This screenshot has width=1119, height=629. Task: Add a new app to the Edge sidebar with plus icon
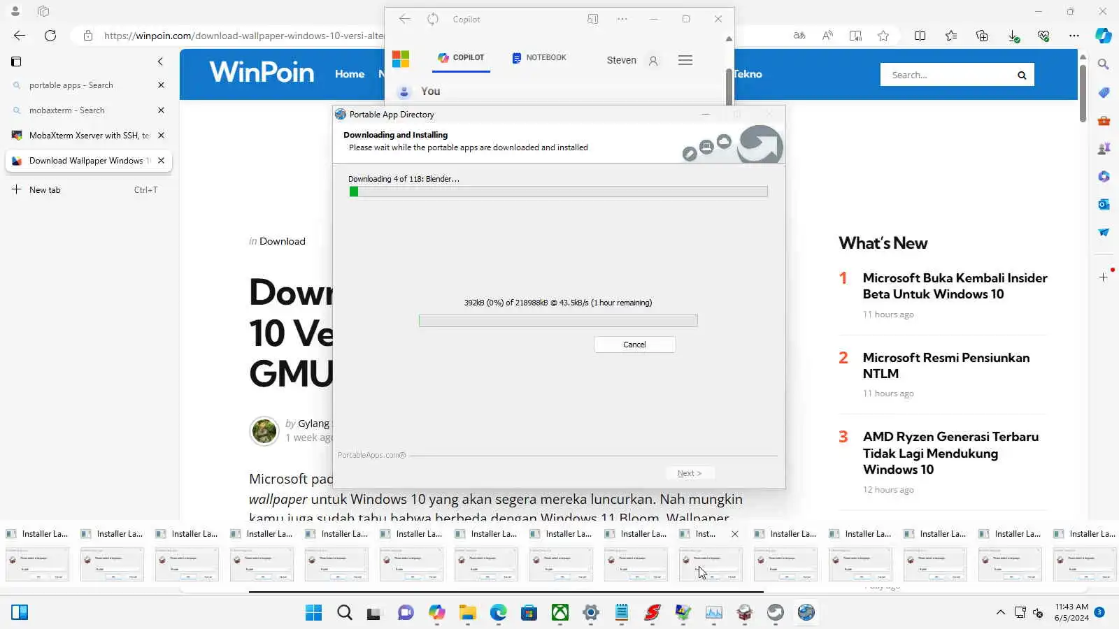[x=1104, y=277]
